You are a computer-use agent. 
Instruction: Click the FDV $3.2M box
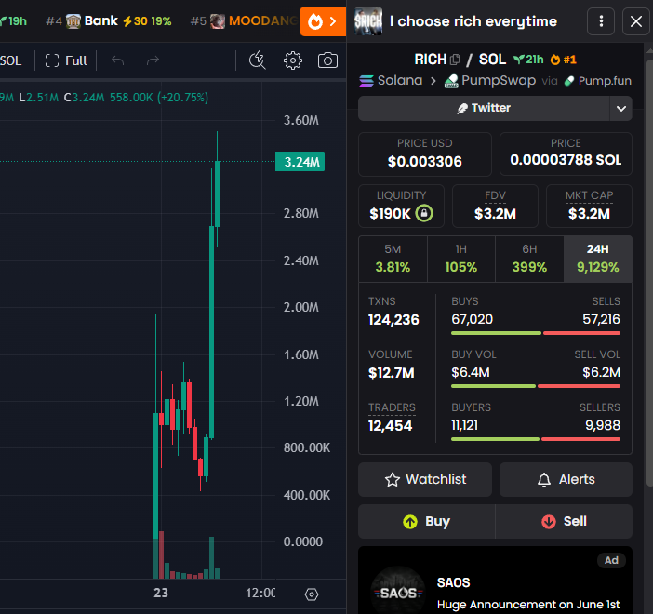(x=495, y=207)
